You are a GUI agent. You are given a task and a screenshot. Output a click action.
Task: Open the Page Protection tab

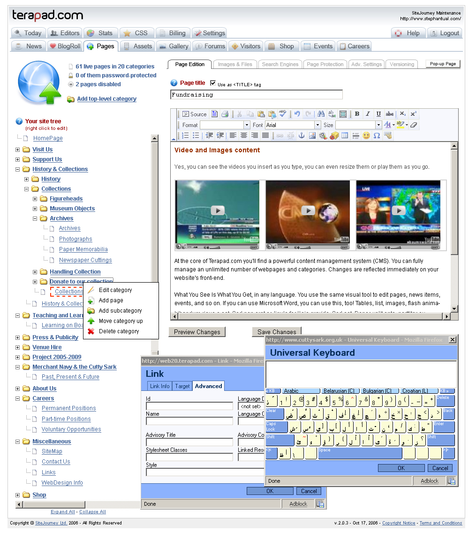325,64
